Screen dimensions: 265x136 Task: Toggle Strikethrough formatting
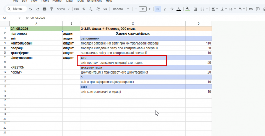pyautogui.click(x=172, y=9)
